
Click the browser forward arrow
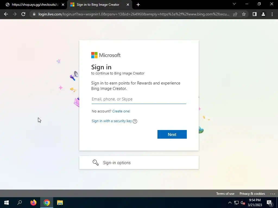(15, 14)
